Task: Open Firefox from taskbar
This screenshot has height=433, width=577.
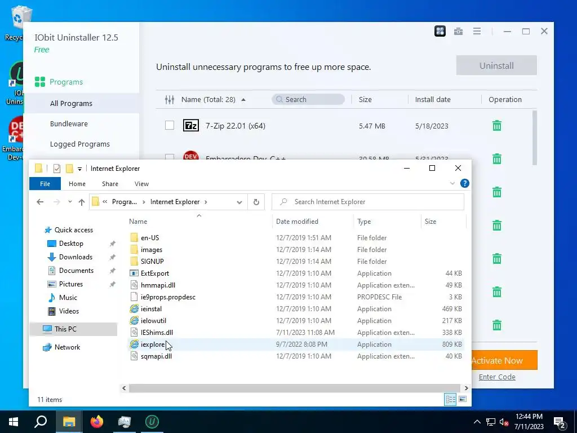Action: [97, 422]
